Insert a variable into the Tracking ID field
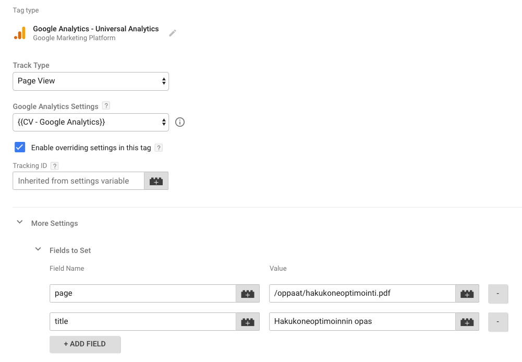 tap(156, 181)
